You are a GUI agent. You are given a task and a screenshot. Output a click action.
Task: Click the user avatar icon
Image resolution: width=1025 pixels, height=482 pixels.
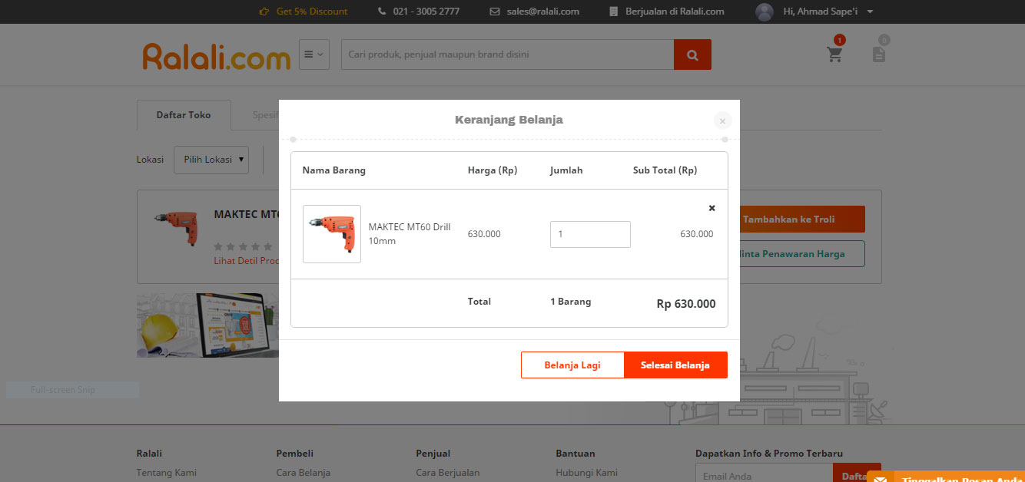[764, 12]
